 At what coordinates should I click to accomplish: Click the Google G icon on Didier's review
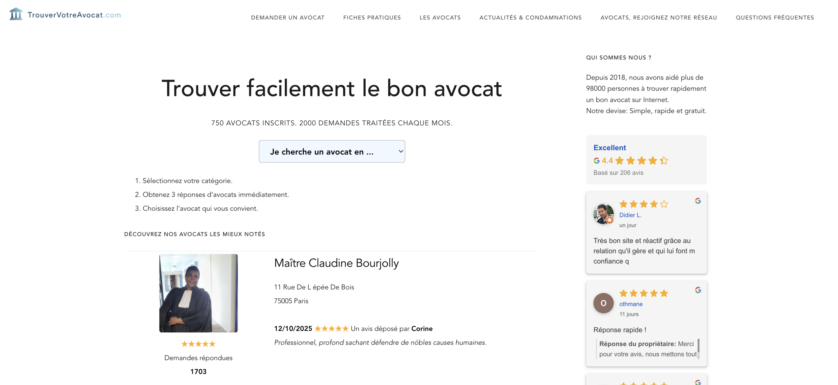click(698, 201)
